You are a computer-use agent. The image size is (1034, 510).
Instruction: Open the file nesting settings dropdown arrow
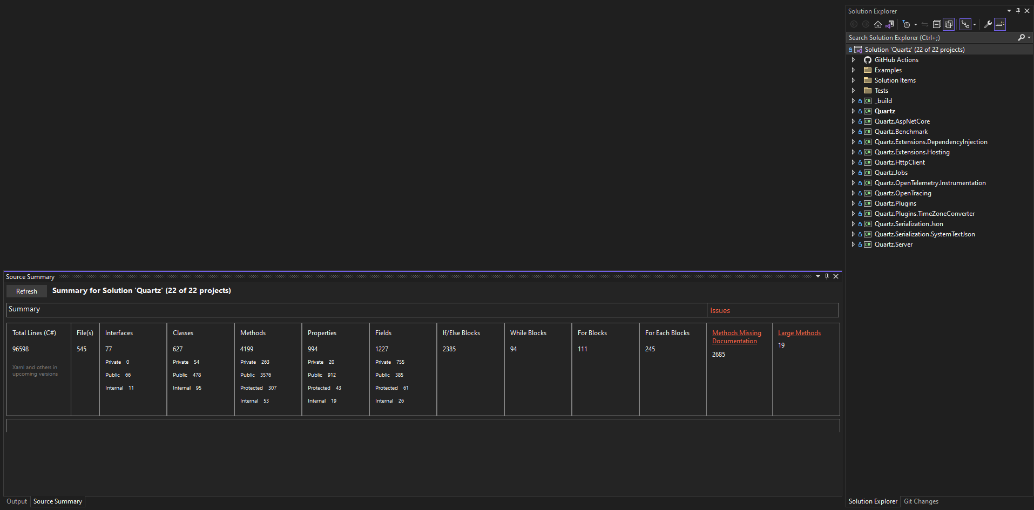coord(975,24)
